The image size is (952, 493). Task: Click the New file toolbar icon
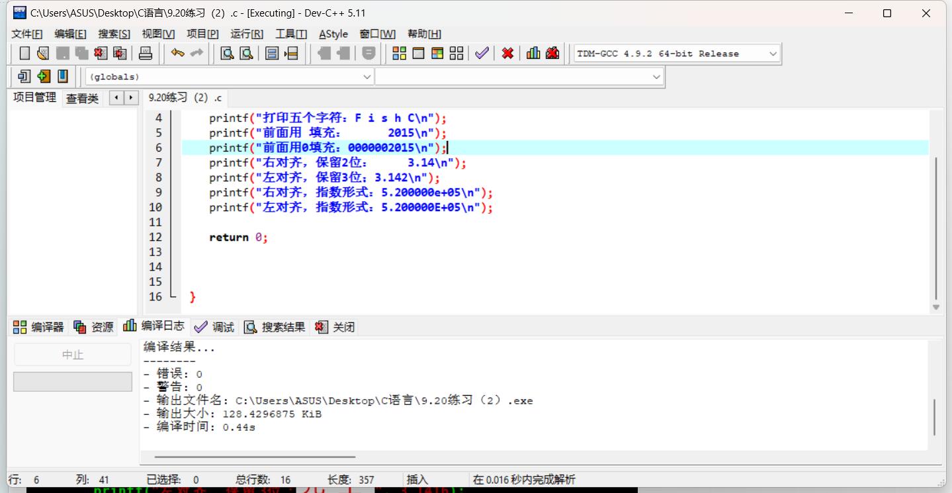(x=24, y=54)
